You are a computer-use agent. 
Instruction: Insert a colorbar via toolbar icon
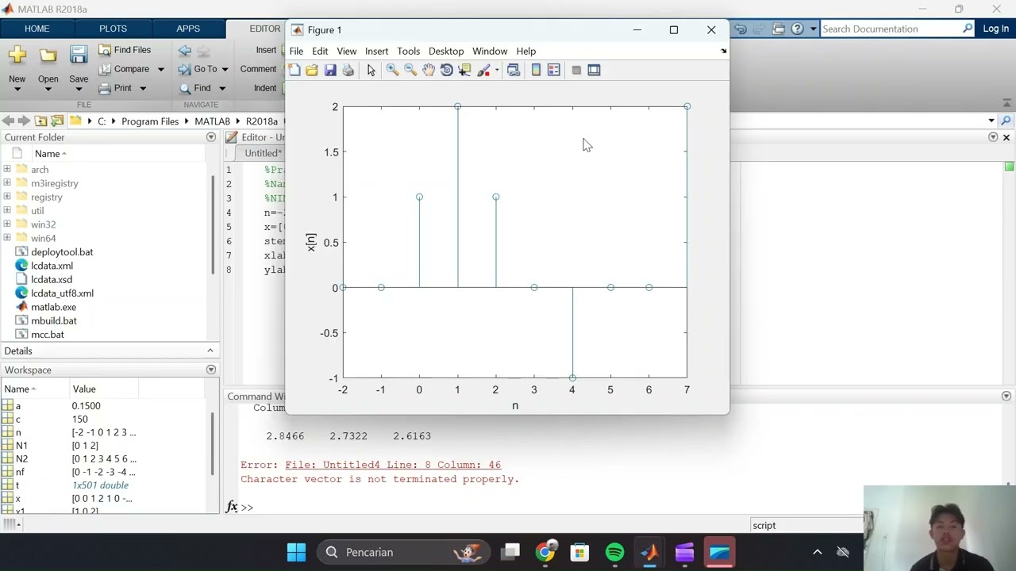536,70
